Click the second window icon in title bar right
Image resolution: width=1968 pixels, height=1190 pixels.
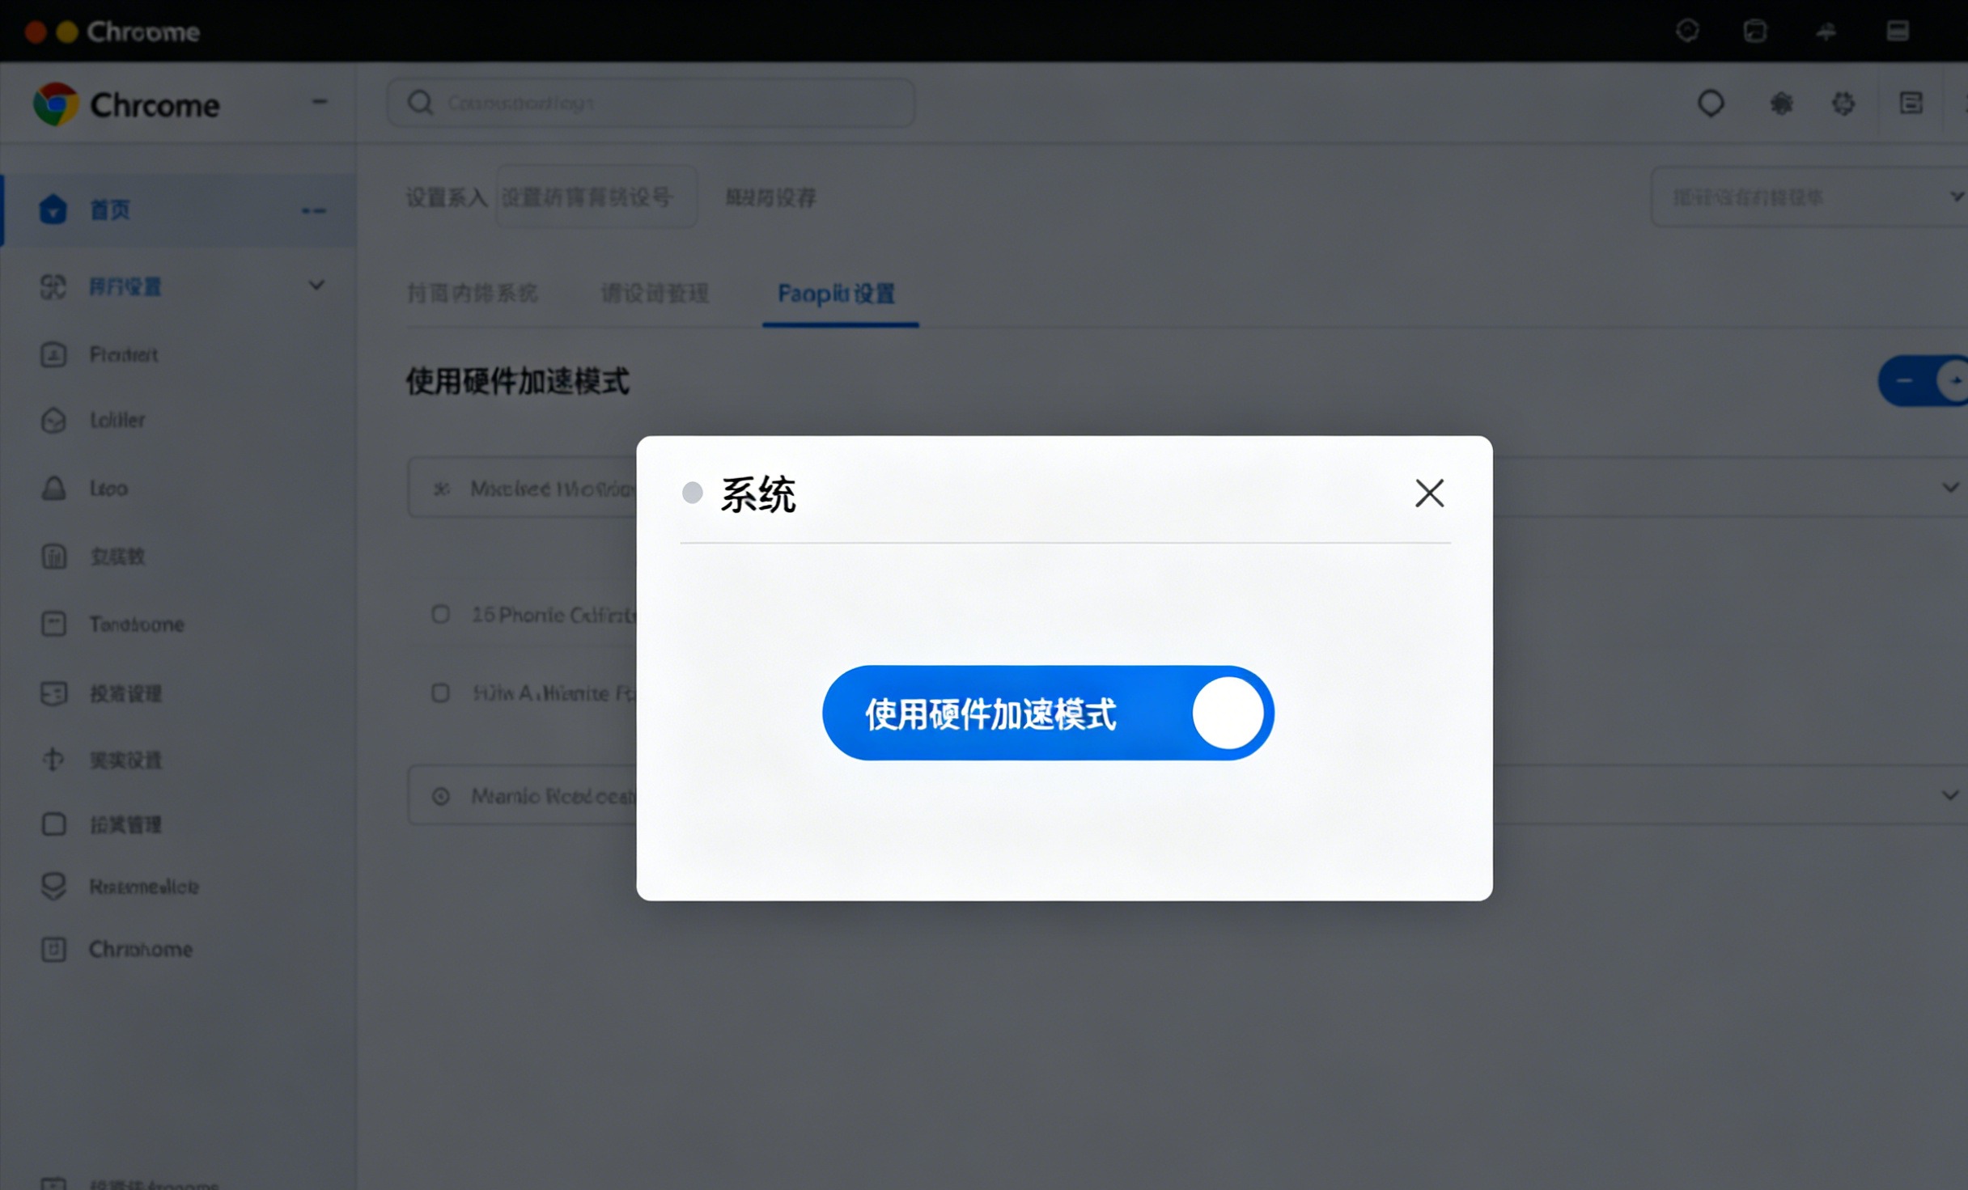[x=1755, y=31]
